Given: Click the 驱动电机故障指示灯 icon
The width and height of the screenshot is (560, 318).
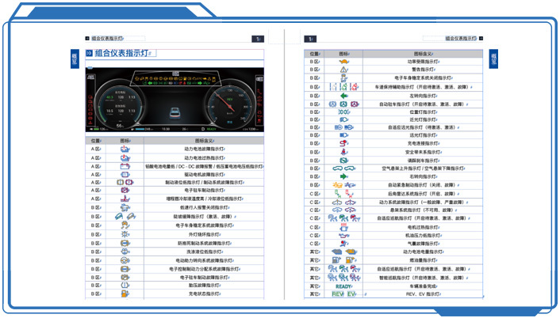Looking at the screenshot, I should tap(125, 175).
